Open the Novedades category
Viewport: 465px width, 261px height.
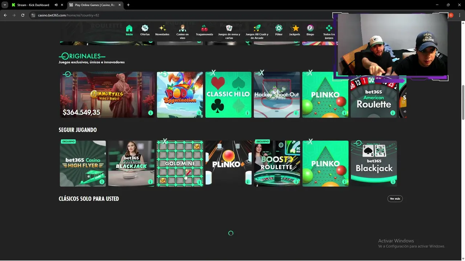162,30
